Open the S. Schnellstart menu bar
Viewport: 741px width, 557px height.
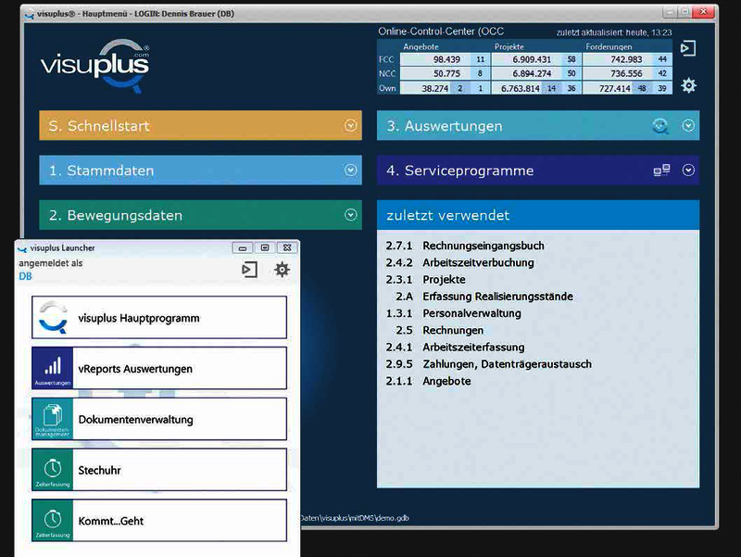point(200,125)
